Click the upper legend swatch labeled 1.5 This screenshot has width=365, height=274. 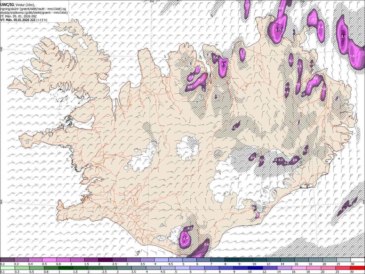[91, 260]
